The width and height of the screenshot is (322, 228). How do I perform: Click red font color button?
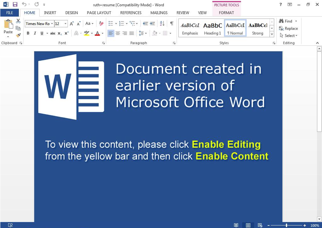[x=97, y=33]
